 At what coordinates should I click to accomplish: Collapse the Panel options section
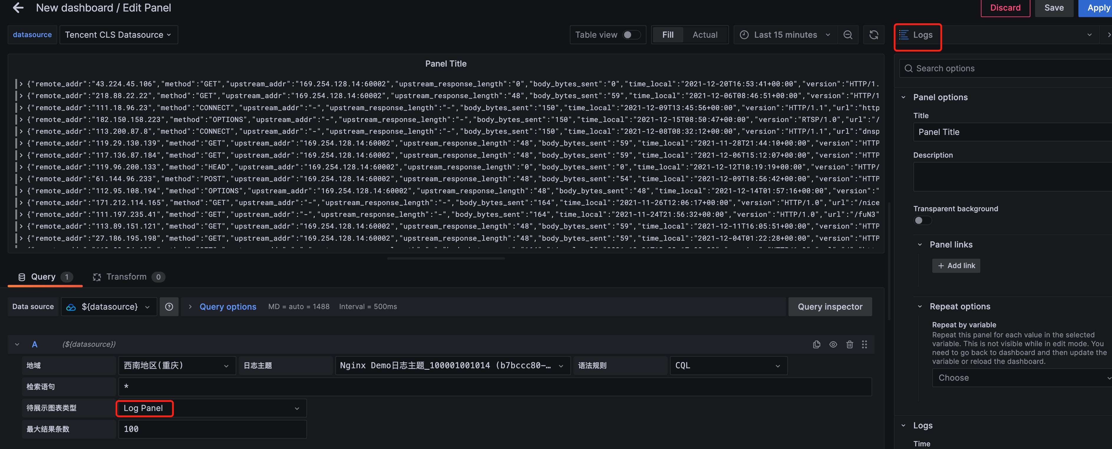tap(940, 97)
